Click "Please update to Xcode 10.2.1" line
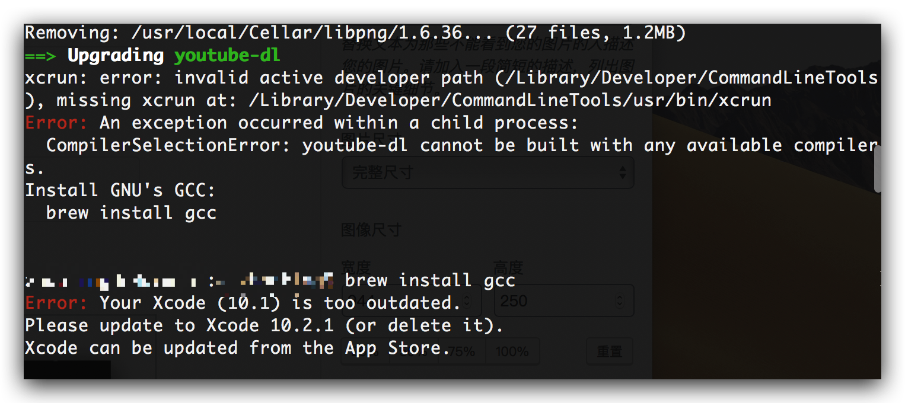905x403 pixels. point(264,325)
